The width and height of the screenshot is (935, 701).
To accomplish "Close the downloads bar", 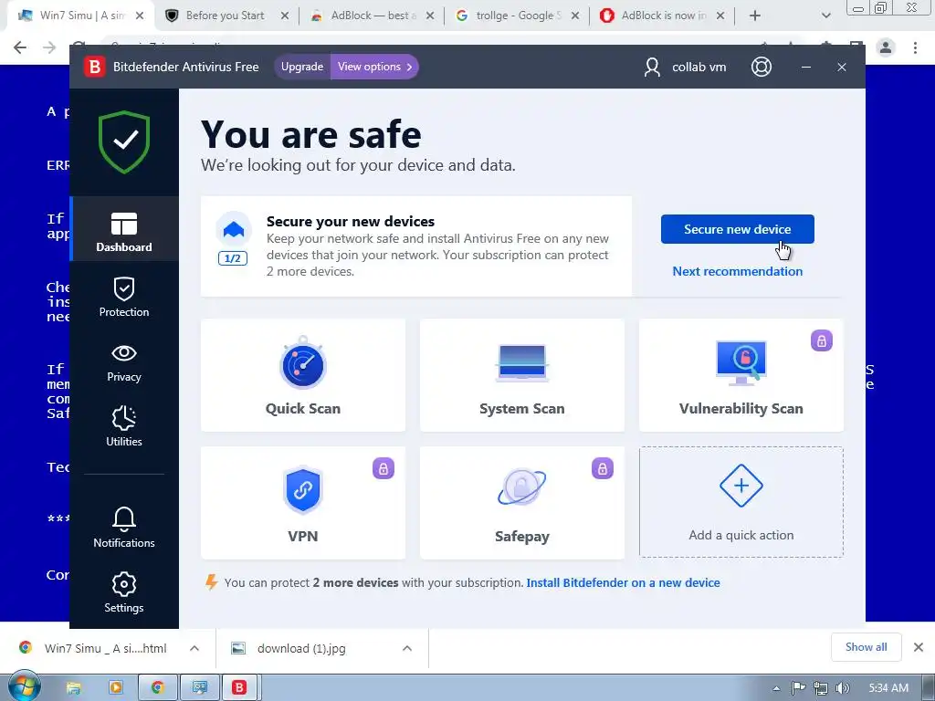I will click(919, 647).
